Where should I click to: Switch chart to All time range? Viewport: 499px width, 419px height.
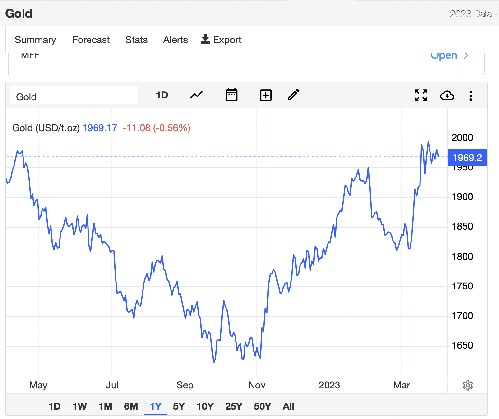(288, 406)
